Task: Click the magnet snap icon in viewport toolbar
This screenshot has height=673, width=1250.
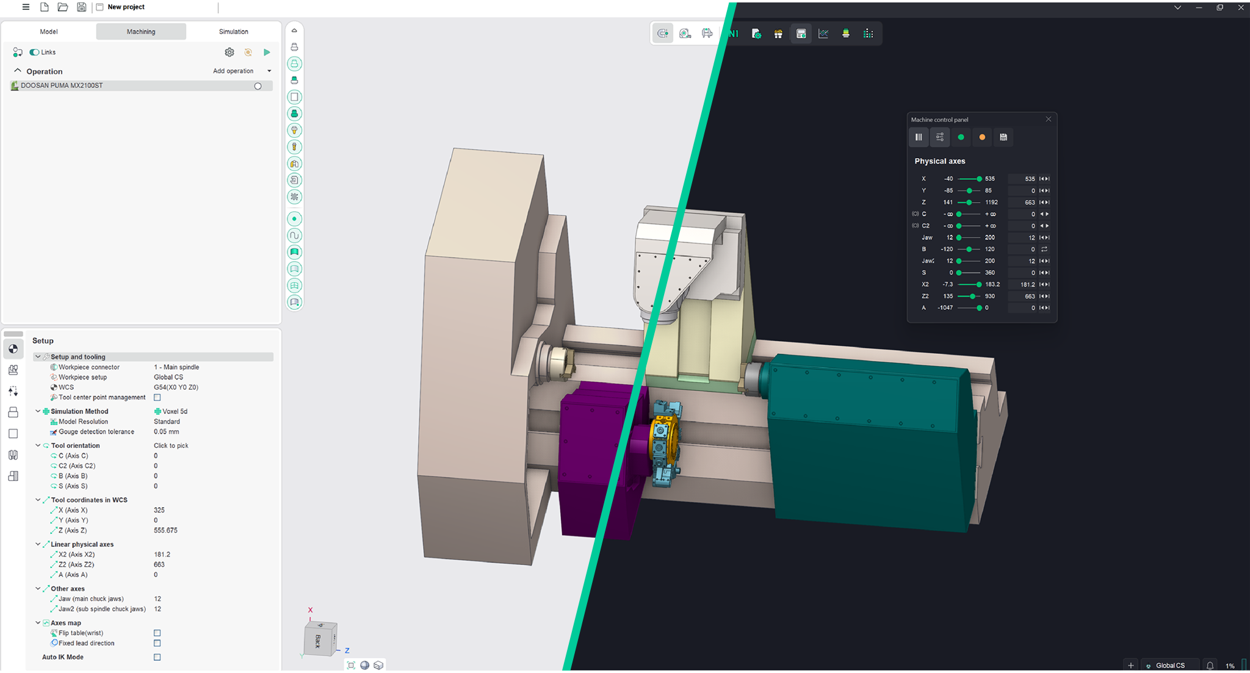Action: coord(663,34)
